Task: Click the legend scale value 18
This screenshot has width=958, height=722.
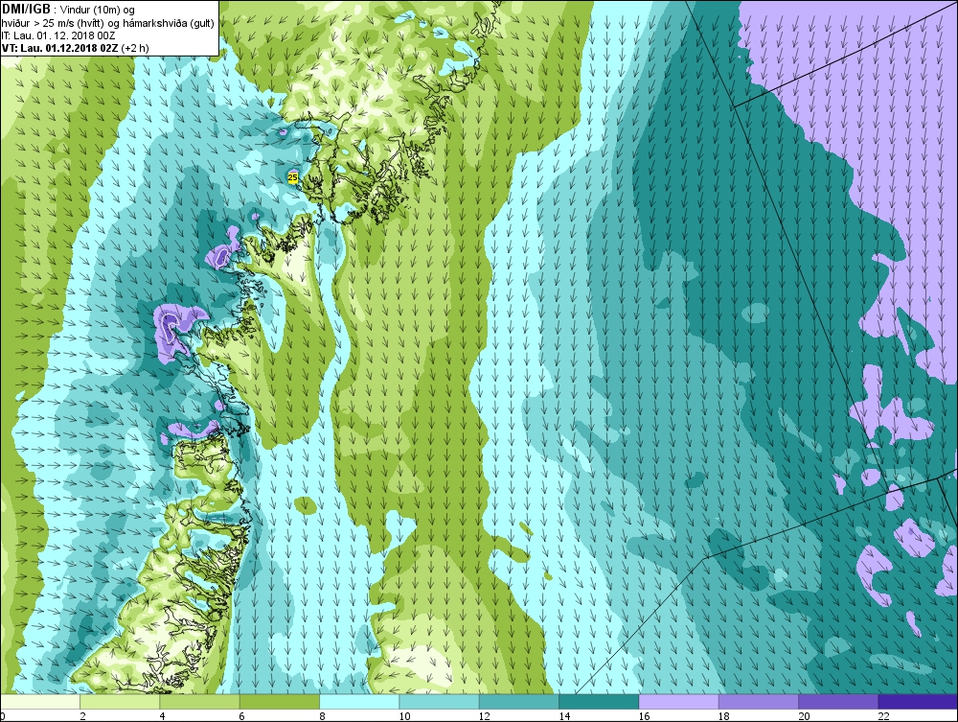Action: point(724,716)
